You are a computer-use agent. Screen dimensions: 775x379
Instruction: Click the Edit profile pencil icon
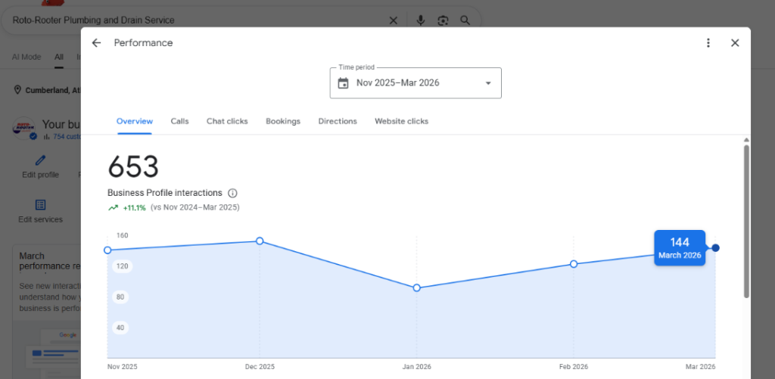coord(41,160)
